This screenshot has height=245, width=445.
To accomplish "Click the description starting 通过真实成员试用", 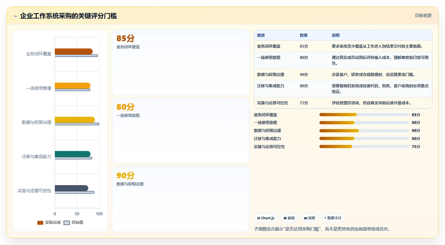I will tap(380, 61).
